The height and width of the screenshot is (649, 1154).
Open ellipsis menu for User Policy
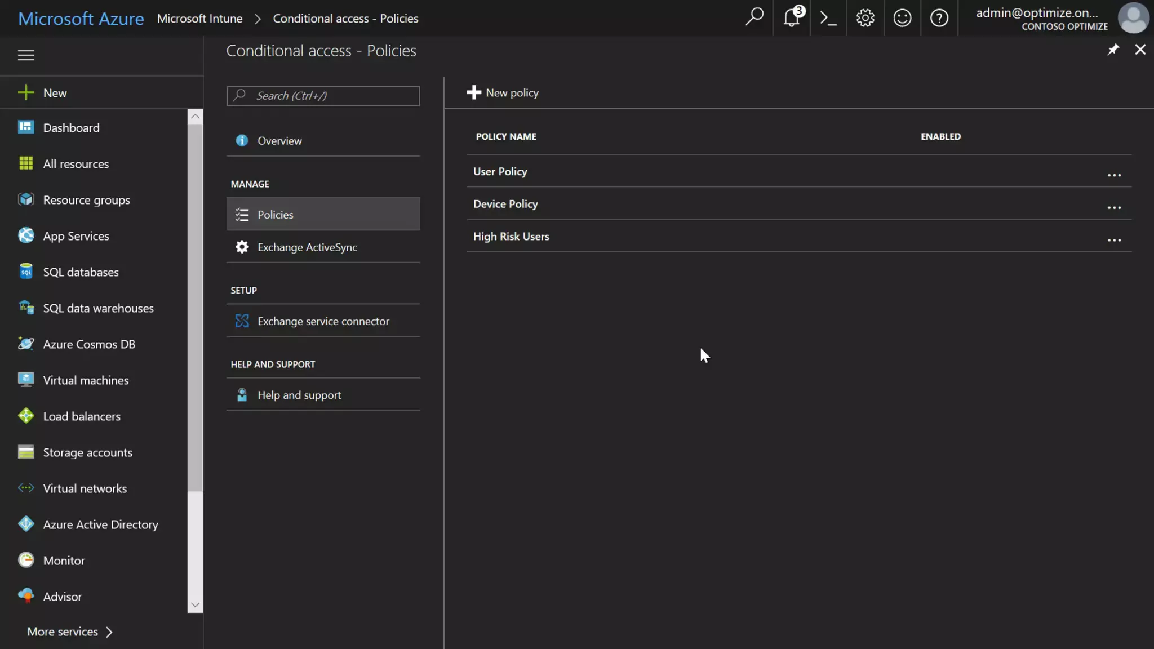click(x=1114, y=175)
